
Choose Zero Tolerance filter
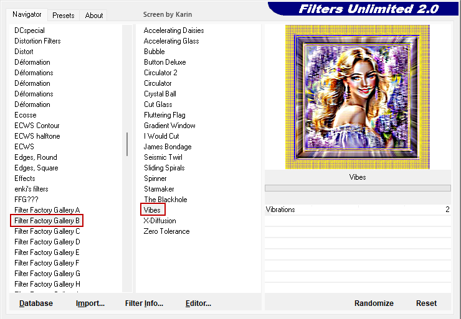pyautogui.click(x=167, y=231)
